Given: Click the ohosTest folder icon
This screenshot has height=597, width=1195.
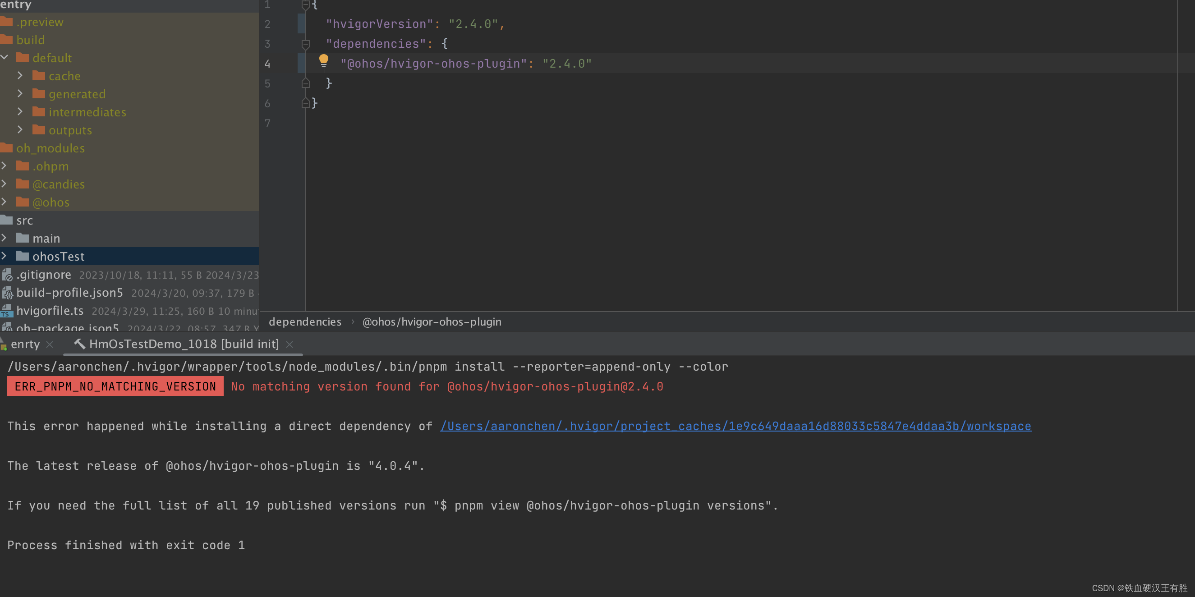Looking at the screenshot, I should click(22, 256).
